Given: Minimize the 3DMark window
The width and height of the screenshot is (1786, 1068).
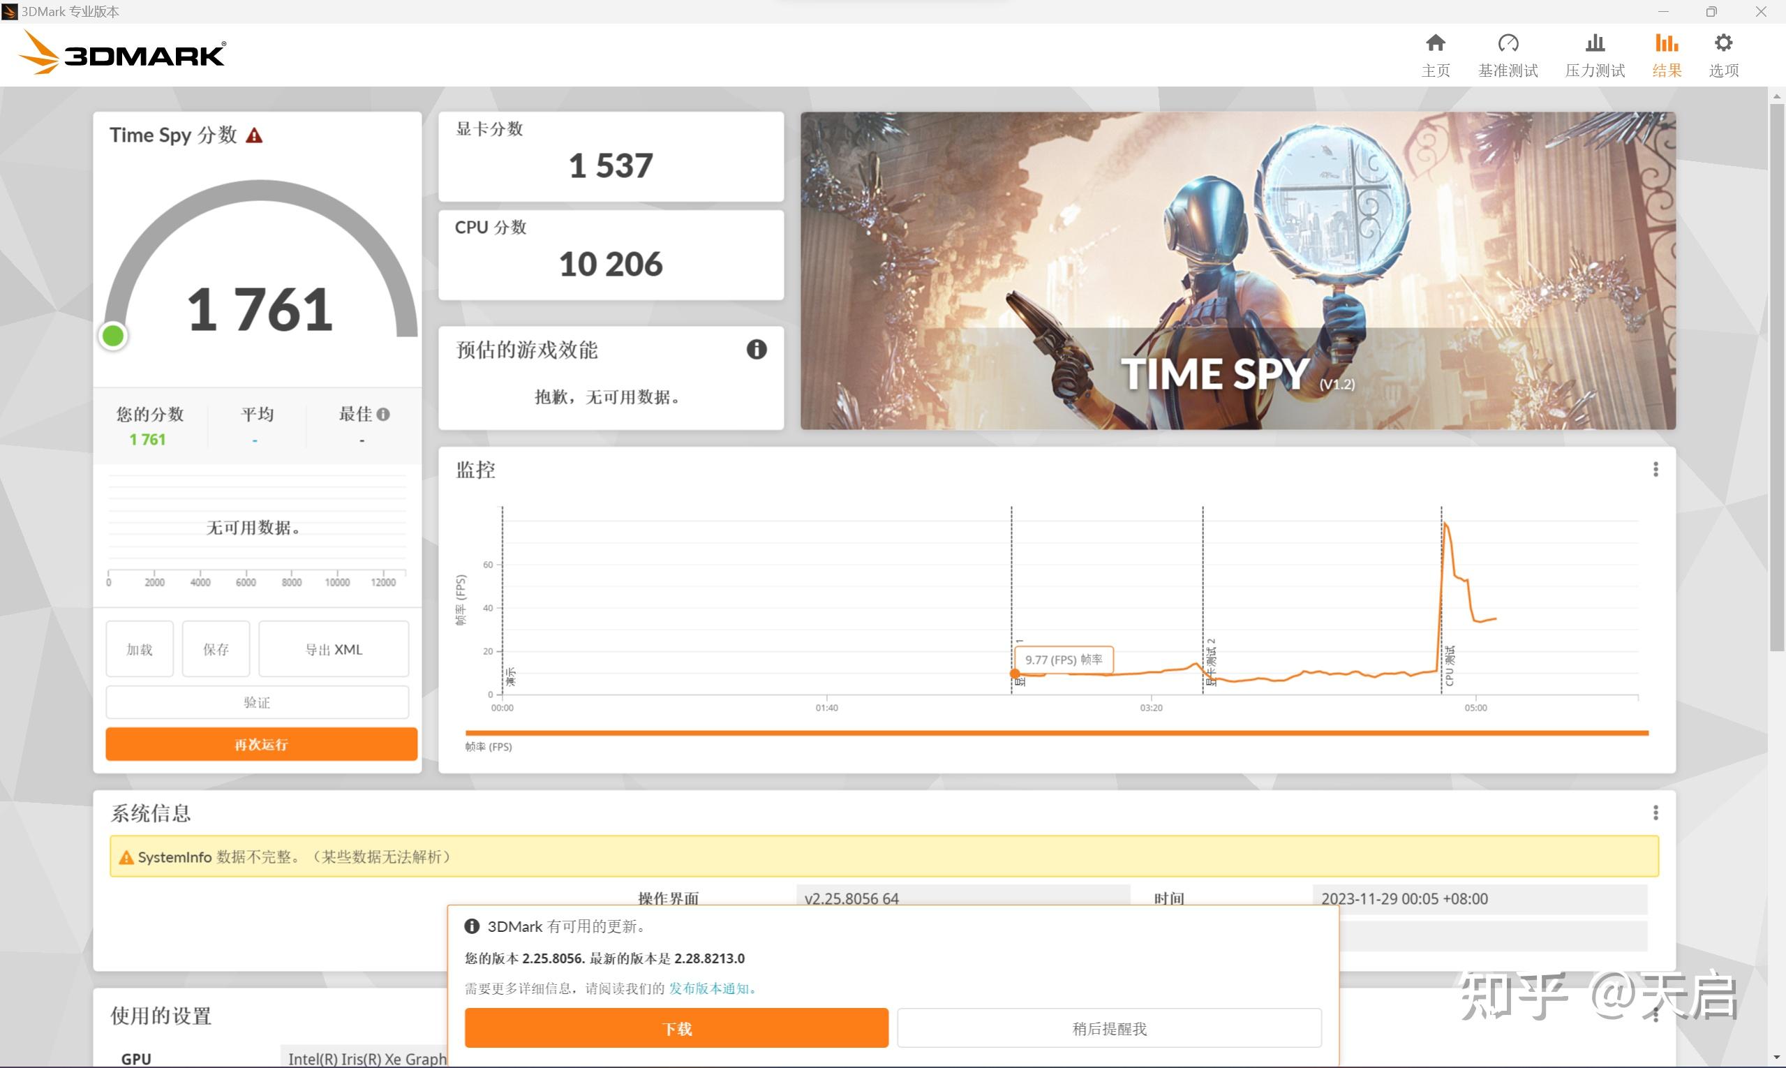Looking at the screenshot, I should pos(1663,11).
